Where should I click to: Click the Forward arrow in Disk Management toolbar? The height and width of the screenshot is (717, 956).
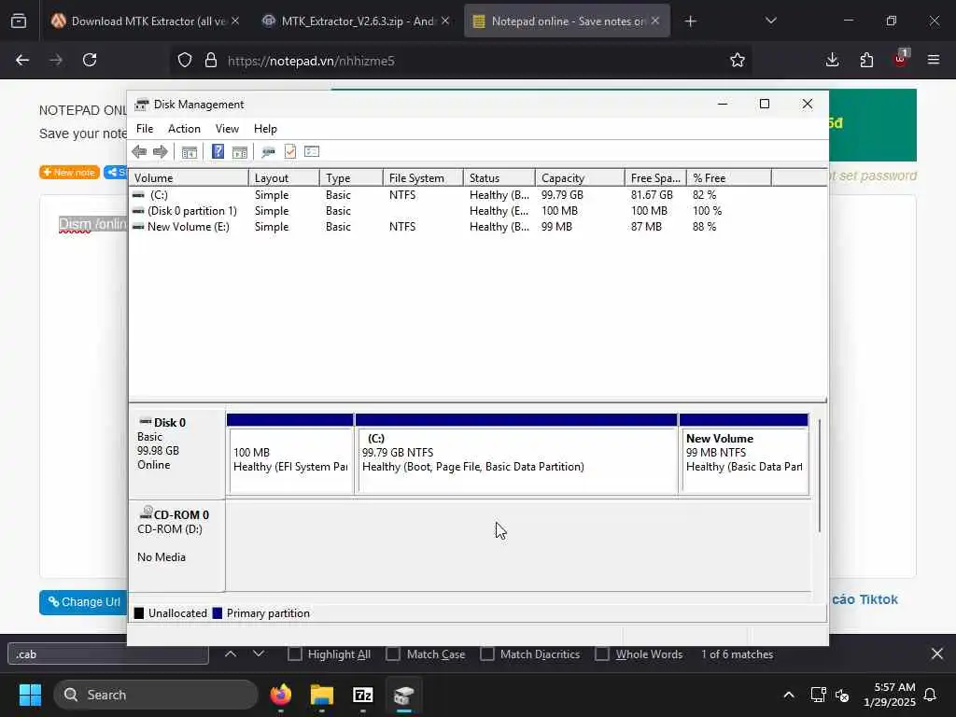tap(161, 152)
